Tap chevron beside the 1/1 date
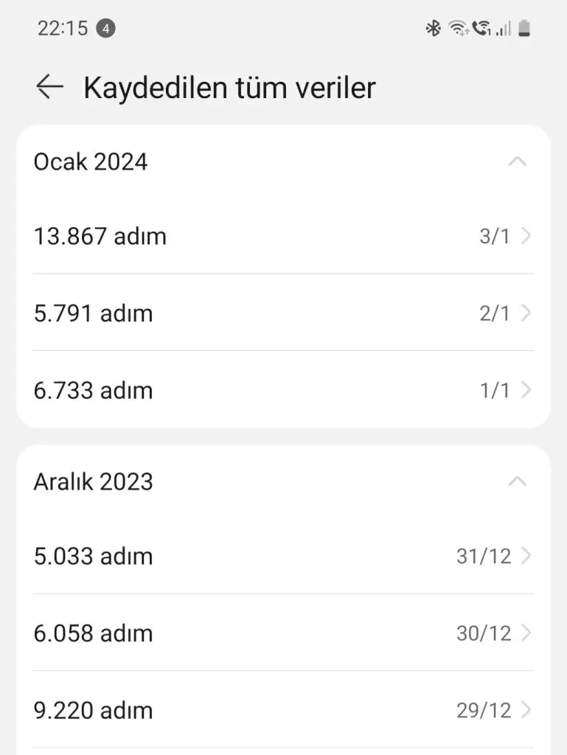The height and width of the screenshot is (755, 567). pyautogui.click(x=526, y=390)
